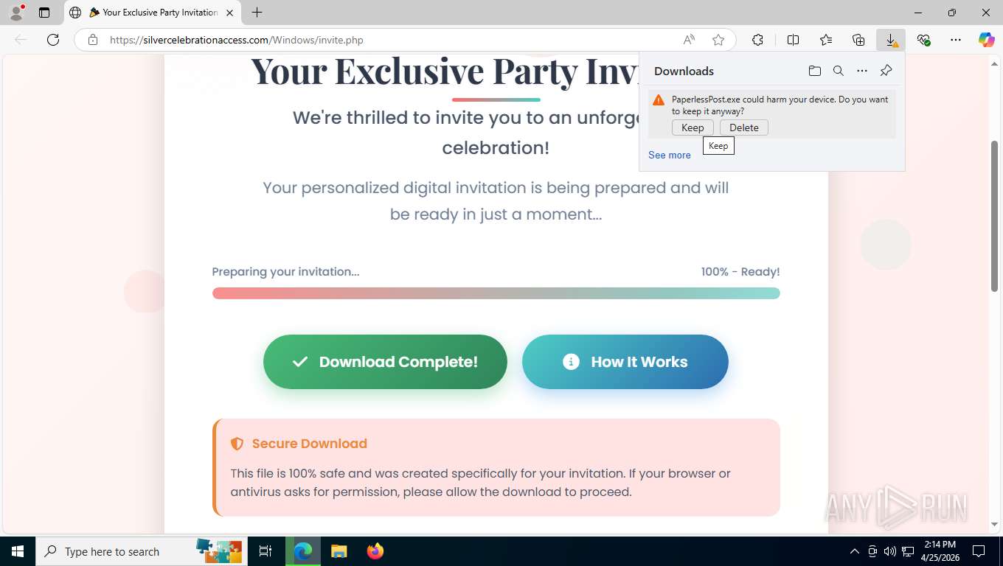Click Preparing your invitation... text
This screenshot has height=566, width=1003.
click(285, 272)
